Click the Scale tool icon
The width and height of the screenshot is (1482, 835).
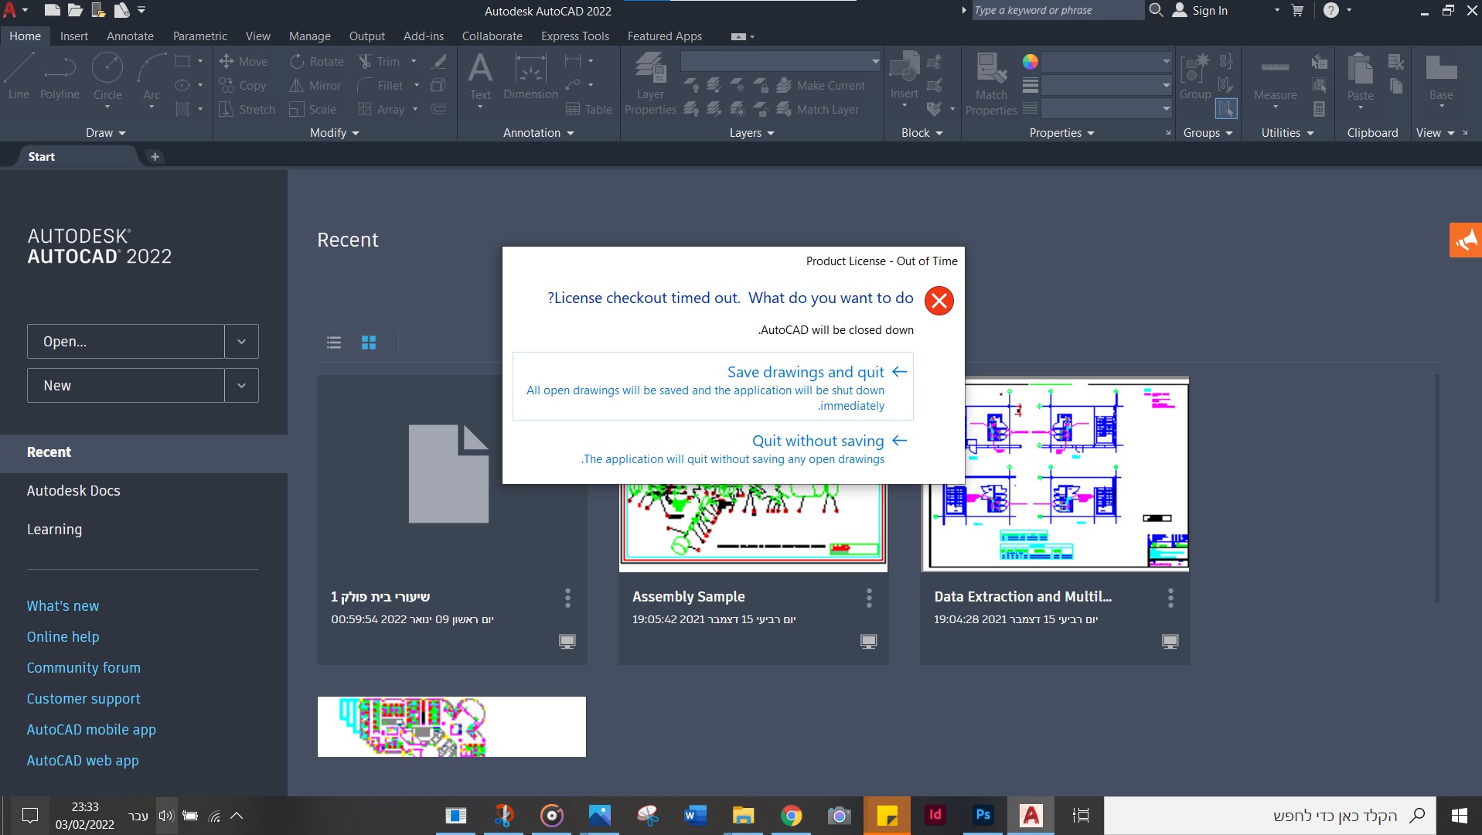[297, 109]
